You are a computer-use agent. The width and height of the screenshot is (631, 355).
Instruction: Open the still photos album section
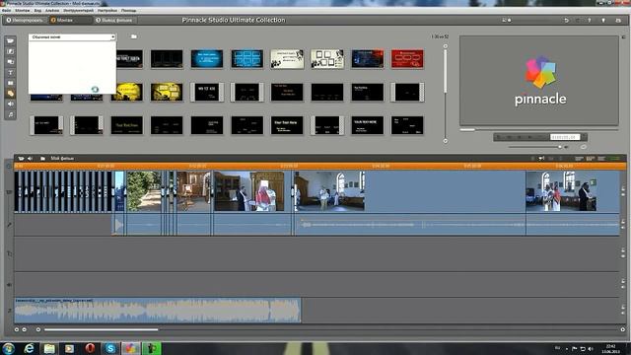coord(11,83)
